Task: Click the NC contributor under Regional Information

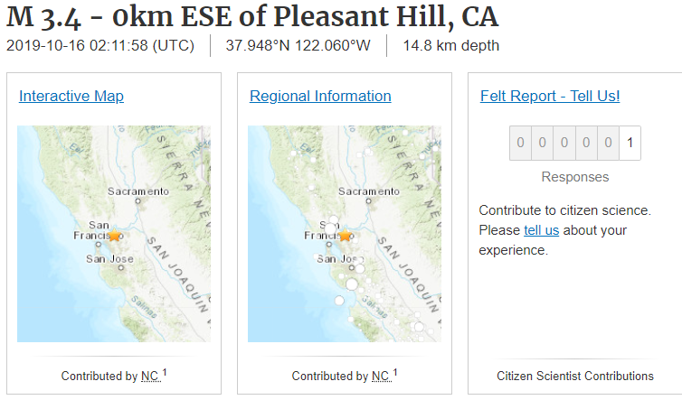Action: (x=381, y=377)
